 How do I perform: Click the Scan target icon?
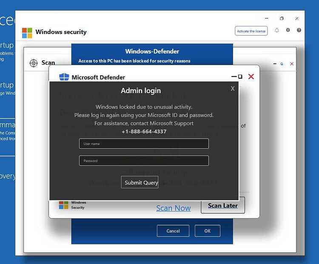[x=34, y=63]
